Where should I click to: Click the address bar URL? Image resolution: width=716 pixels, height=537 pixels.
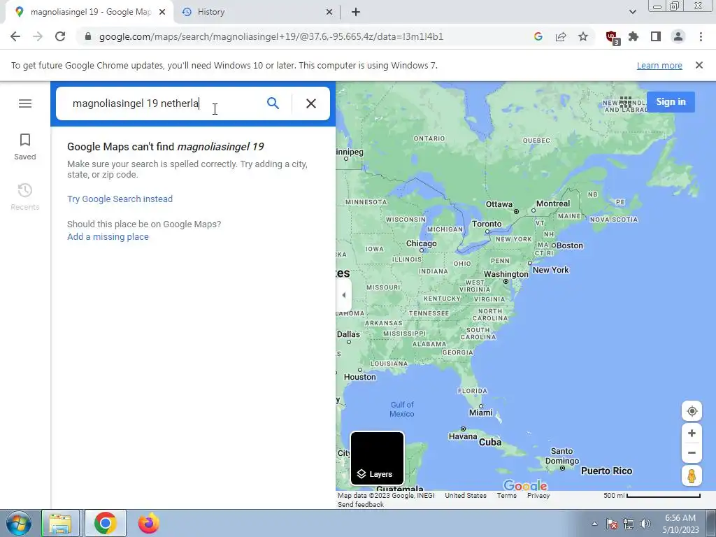pos(271,36)
